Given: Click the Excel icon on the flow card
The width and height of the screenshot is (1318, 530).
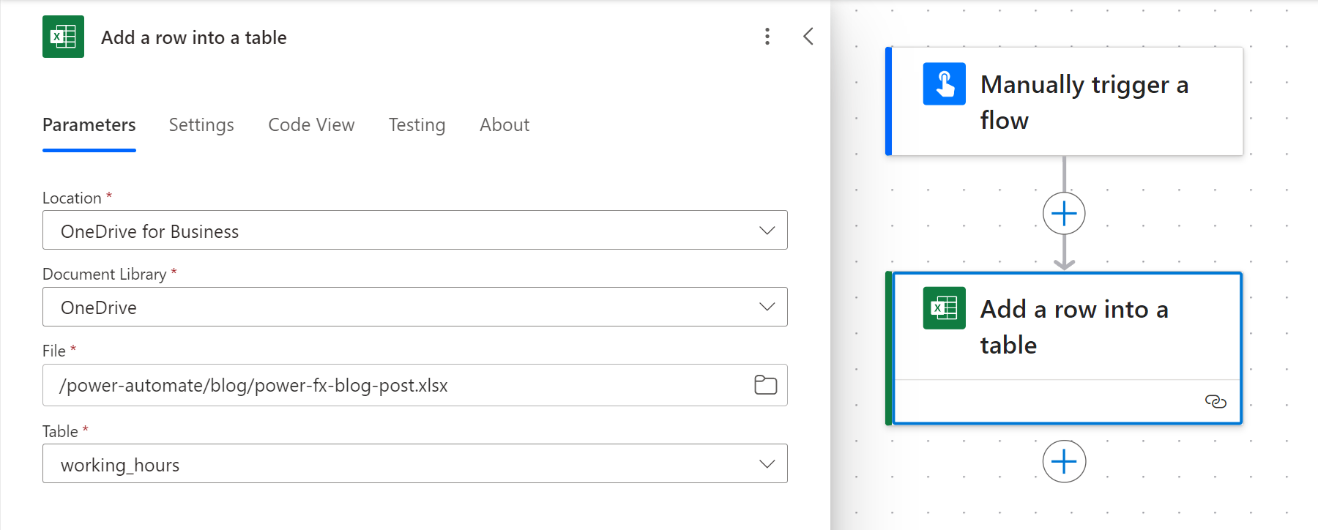Looking at the screenshot, I should coord(944,308).
